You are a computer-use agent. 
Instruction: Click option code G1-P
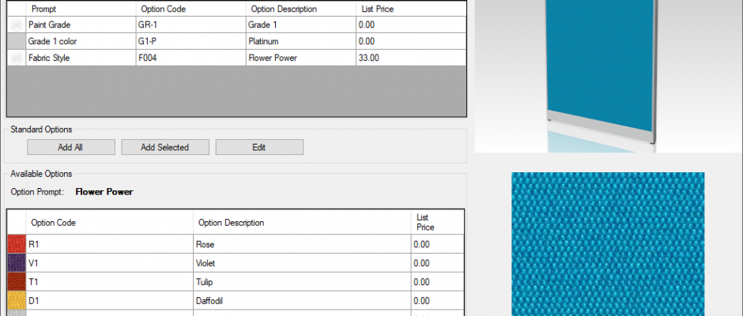click(191, 41)
